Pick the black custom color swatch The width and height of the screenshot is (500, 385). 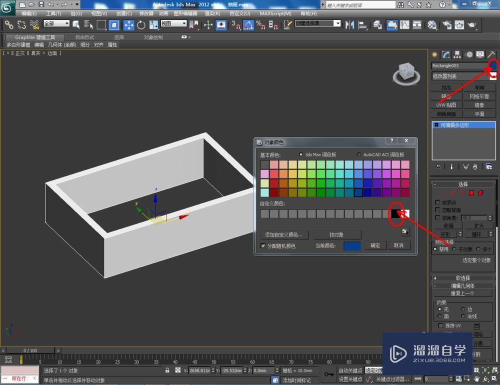pos(396,213)
